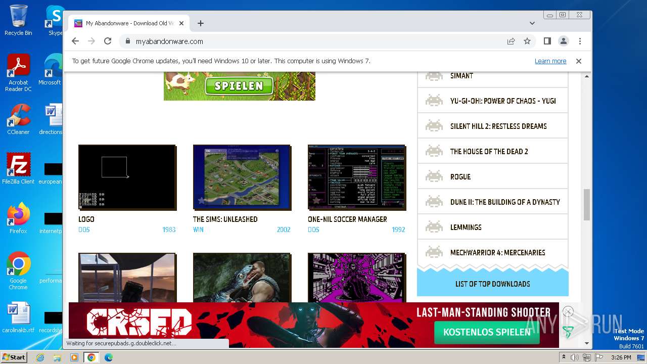Screen dimensions: 647x364
Task: Open LEMMINGS in the sidebar list
Action: pyautogui.click(x=466, y=227)
